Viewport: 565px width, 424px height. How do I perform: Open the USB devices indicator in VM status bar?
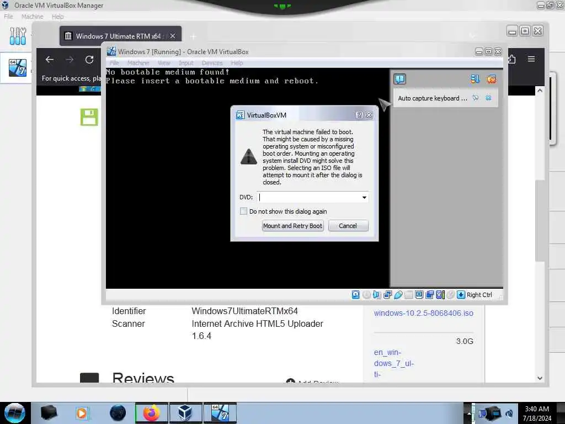pos(398,295)
